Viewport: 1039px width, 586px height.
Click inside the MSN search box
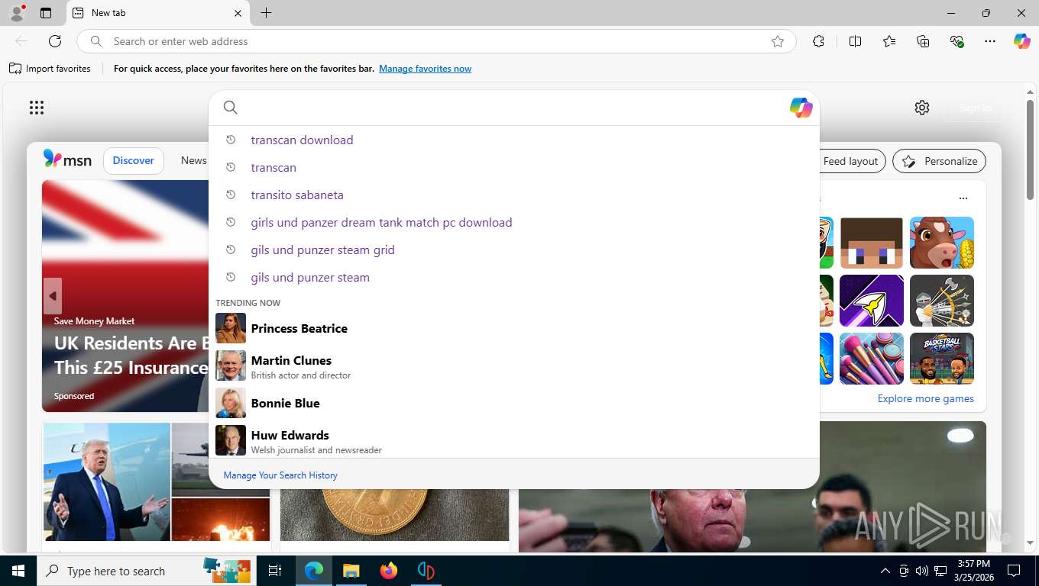click(512, 108)
